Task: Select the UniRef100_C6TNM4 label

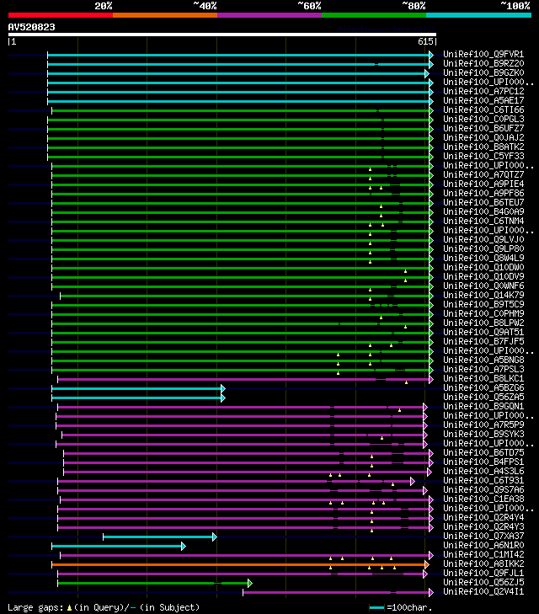Action: click(483, 222)
